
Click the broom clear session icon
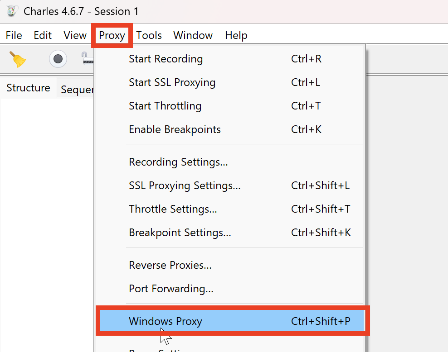tap(18, 59)
